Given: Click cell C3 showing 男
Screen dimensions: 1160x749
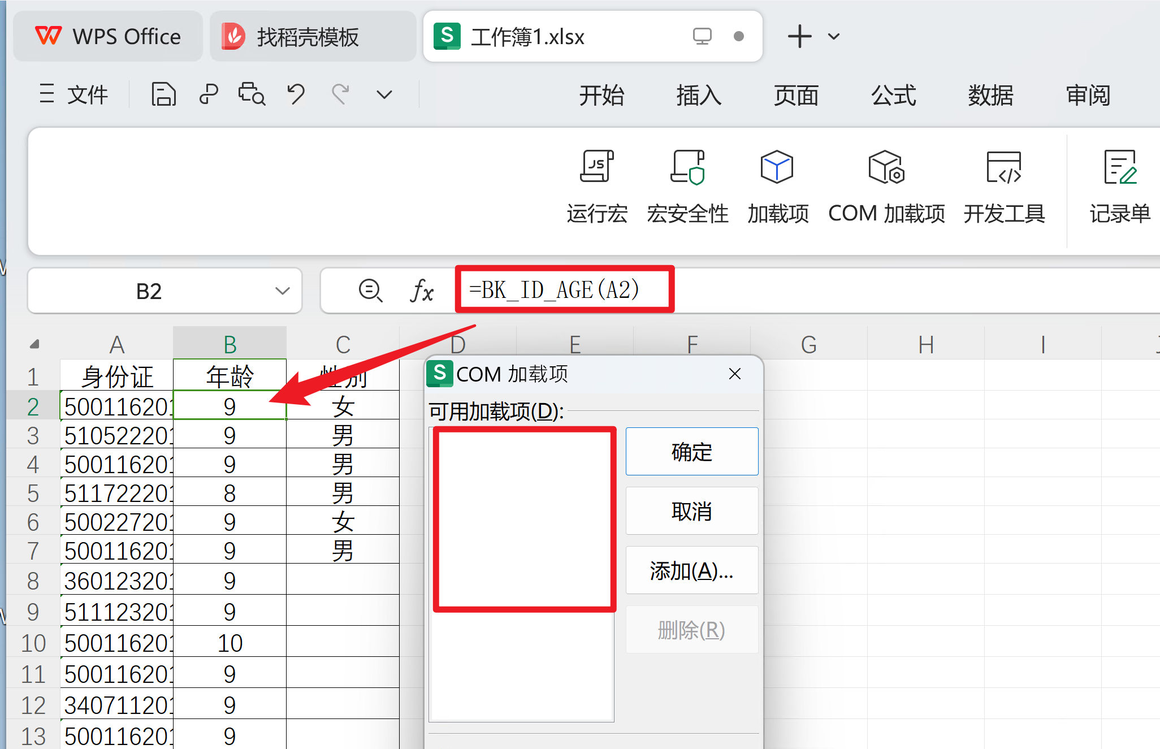Looking at the screenshot, I should tap(343, 435).
